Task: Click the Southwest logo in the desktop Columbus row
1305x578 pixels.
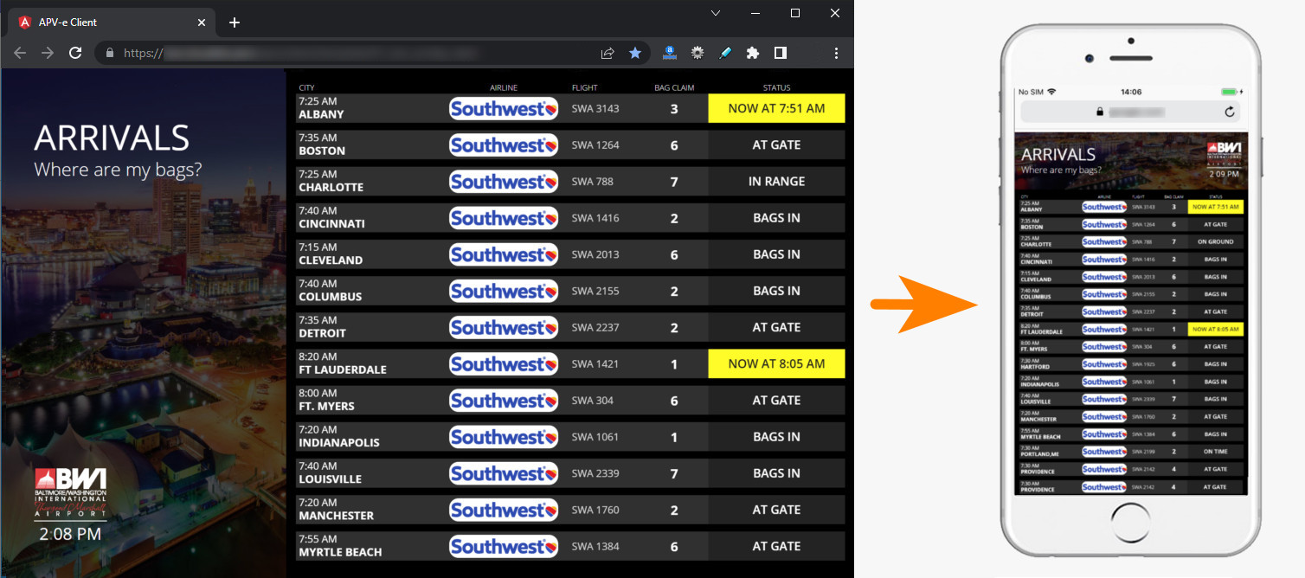Action: 504,291
